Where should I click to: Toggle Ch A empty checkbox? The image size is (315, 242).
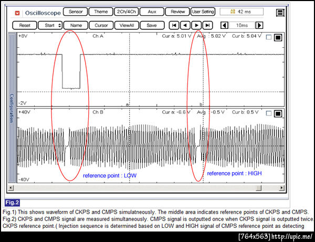click(x=269, y=37)
